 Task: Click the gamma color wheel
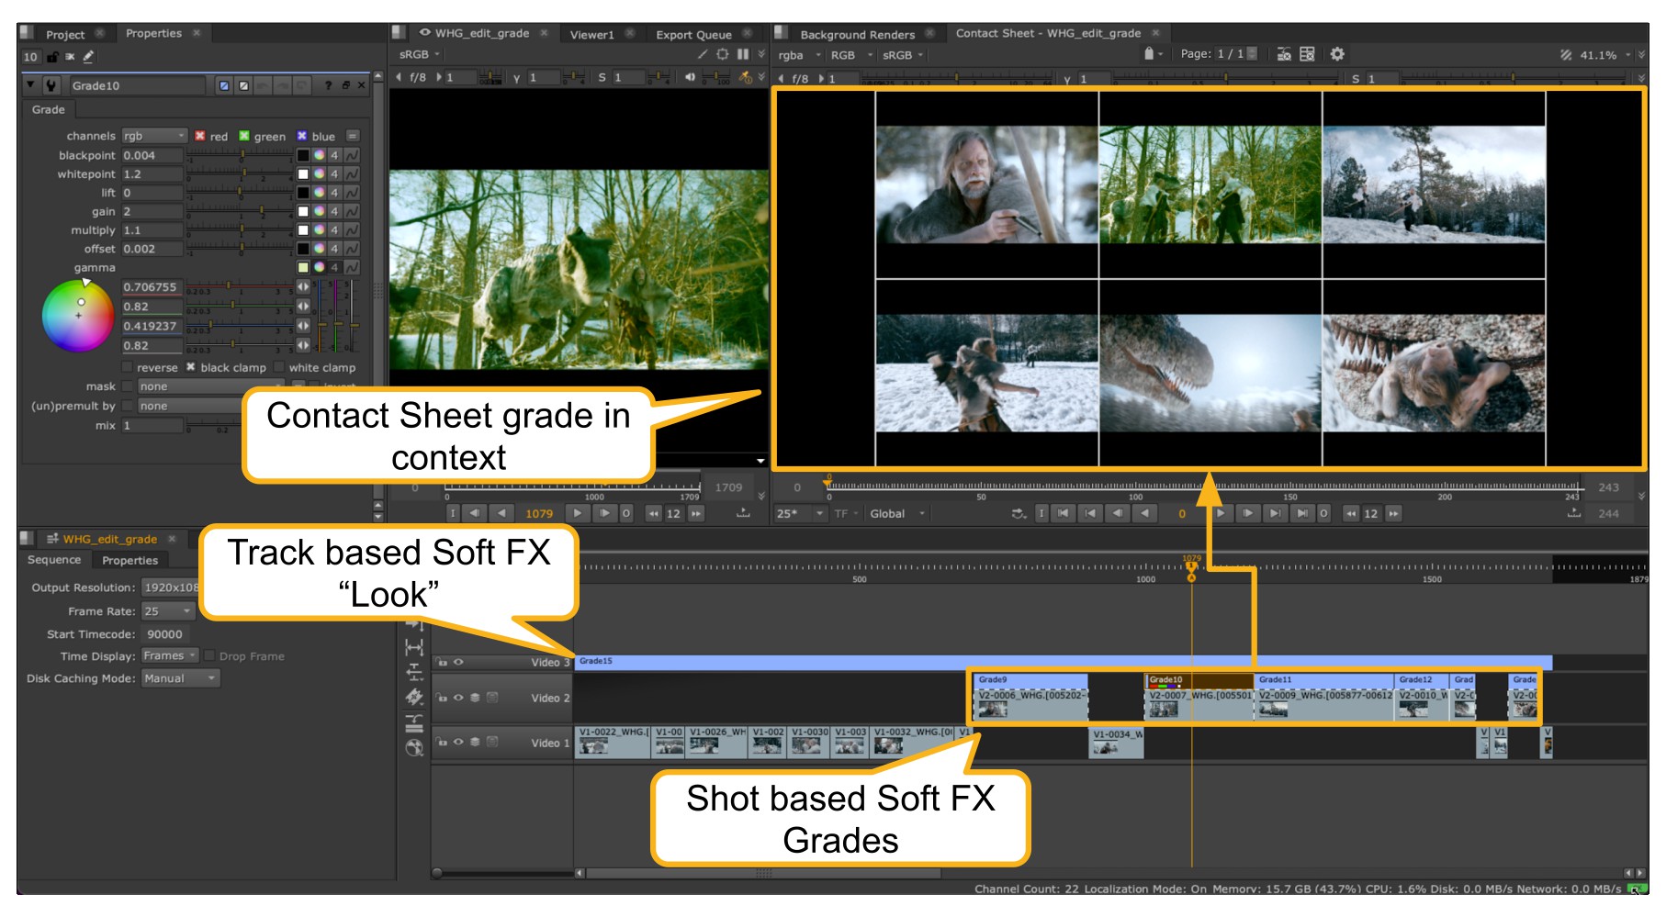coord(78,316)
